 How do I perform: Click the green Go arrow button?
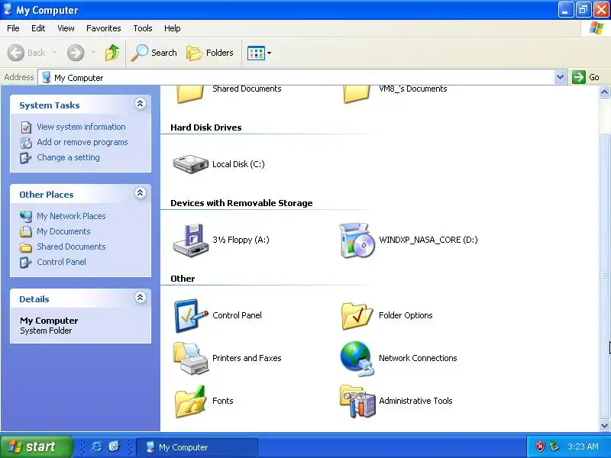579,77
